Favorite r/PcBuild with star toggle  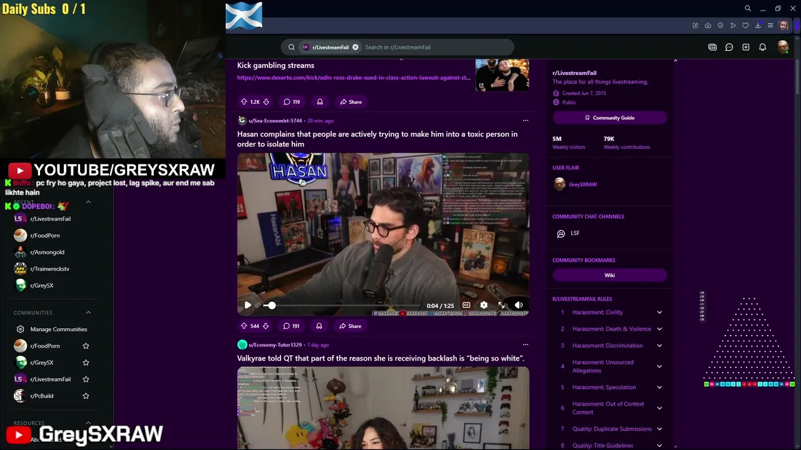86,396
